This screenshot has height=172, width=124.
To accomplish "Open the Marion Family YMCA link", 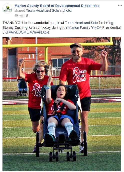I will point(85,27).
